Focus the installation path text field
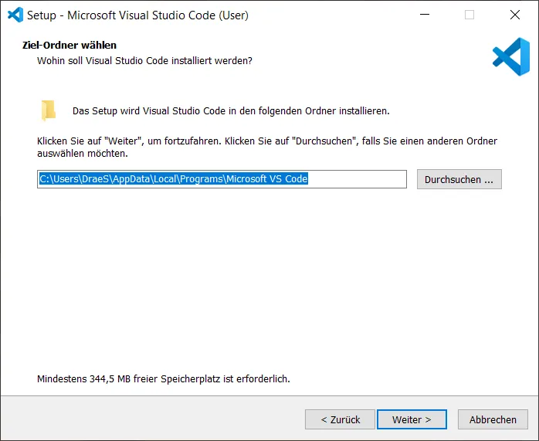This screenshot has width=539, height=441. (222, 179)
